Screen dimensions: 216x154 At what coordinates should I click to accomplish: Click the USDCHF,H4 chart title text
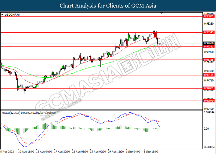tap(12, 15)
